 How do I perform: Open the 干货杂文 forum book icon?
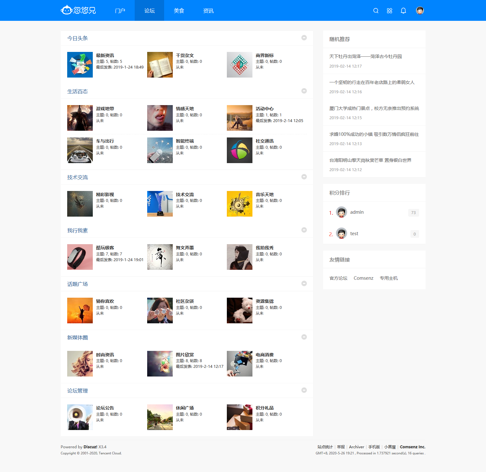[160, 65]
